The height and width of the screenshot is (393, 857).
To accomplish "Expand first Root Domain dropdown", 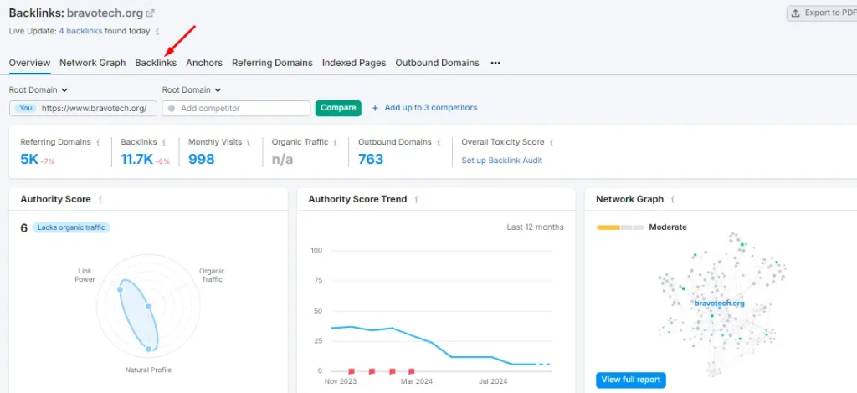I will [x=38, y=90].
